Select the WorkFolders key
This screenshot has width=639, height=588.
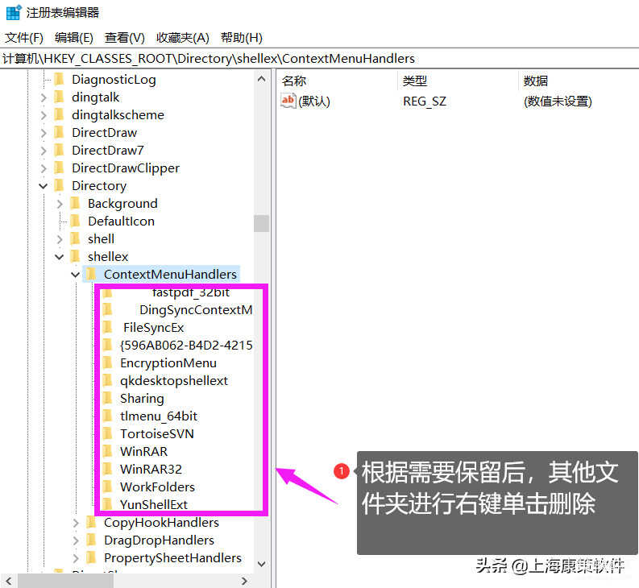pyautogui.click(x=157, y=487)
